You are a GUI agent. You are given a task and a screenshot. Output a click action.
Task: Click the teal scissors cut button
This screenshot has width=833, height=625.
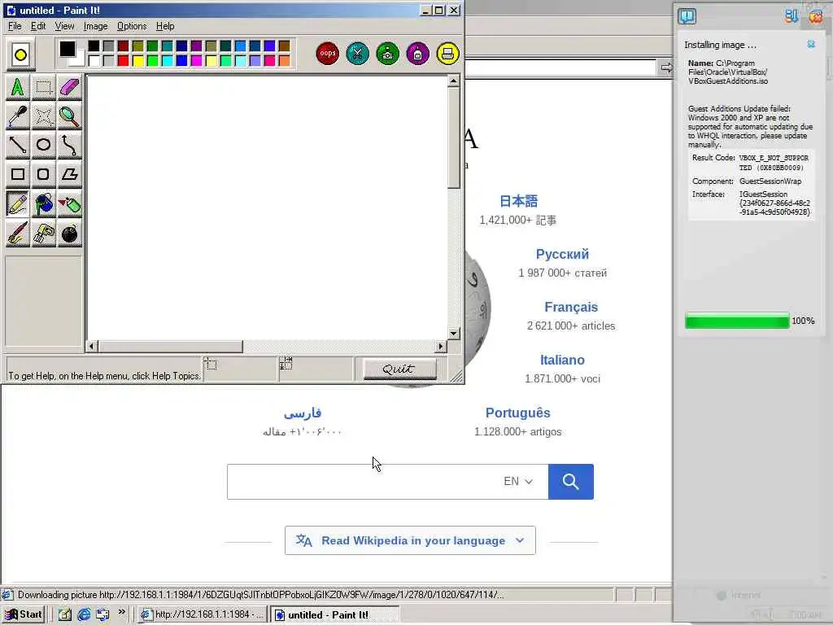358,53
